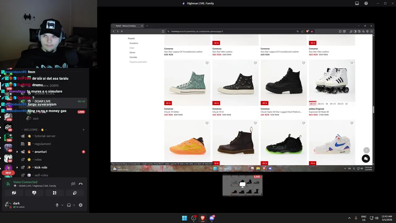The image size is (396, 223).
Task: Open the soundboard in voice panel
Action: click(75, 193)
